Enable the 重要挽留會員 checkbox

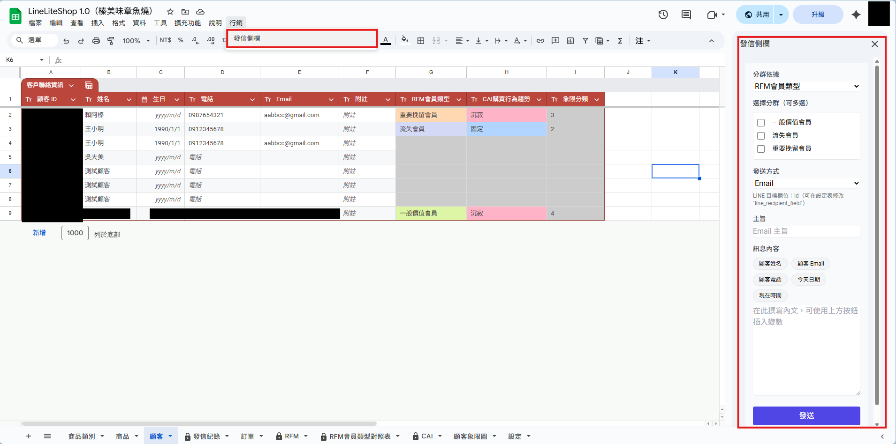coord(761,149)
